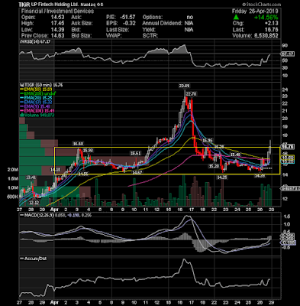
Task: Select the EPS value -0.32
Action: point(130,23)
